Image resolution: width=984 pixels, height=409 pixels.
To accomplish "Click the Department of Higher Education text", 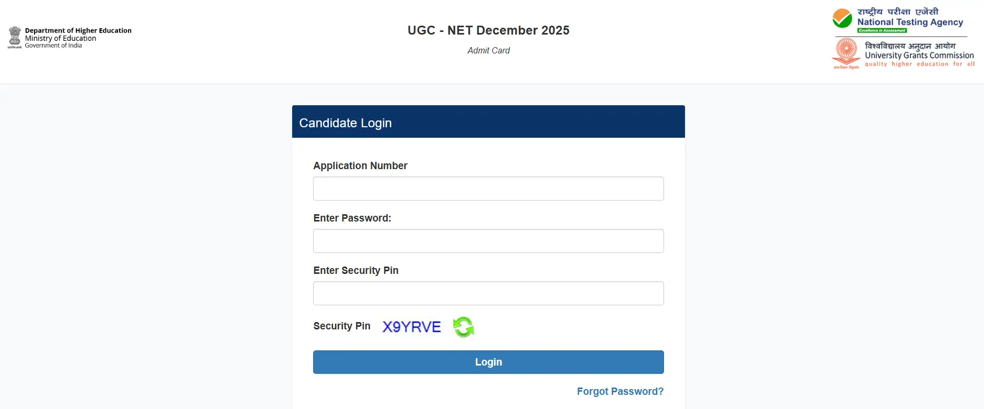I will click(x=78, y=30).
